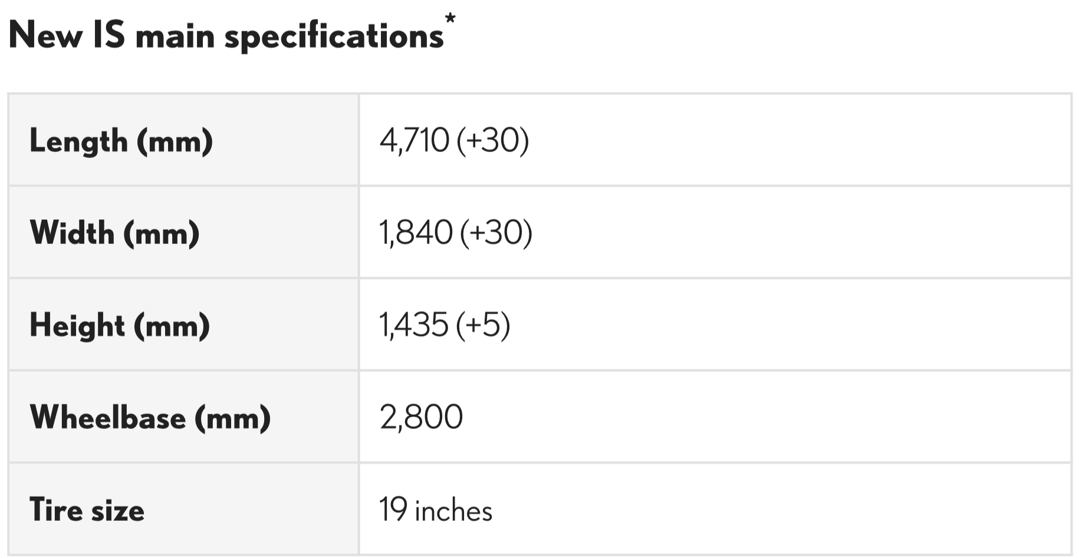1079x558 pixels.
Task: Click the number 19 in tire size
Action: [x=393, y=510]
